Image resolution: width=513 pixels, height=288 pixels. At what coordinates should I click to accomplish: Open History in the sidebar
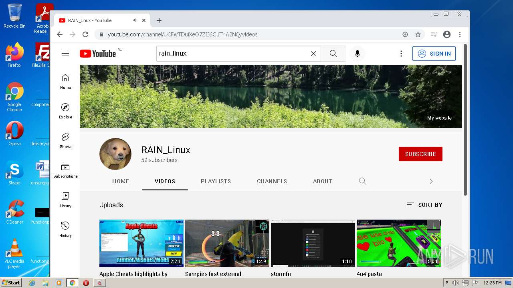pyautogui.click(x=65, y=229)
